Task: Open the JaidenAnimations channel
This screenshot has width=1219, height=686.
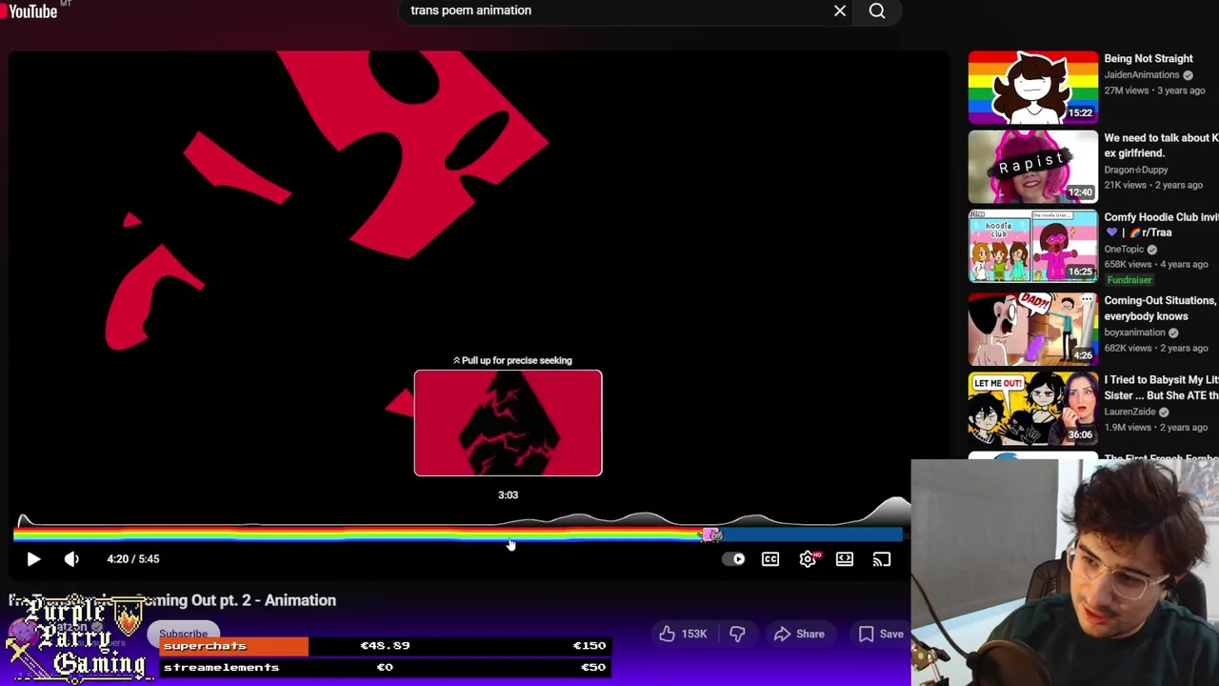Action: pos(1142,75)
